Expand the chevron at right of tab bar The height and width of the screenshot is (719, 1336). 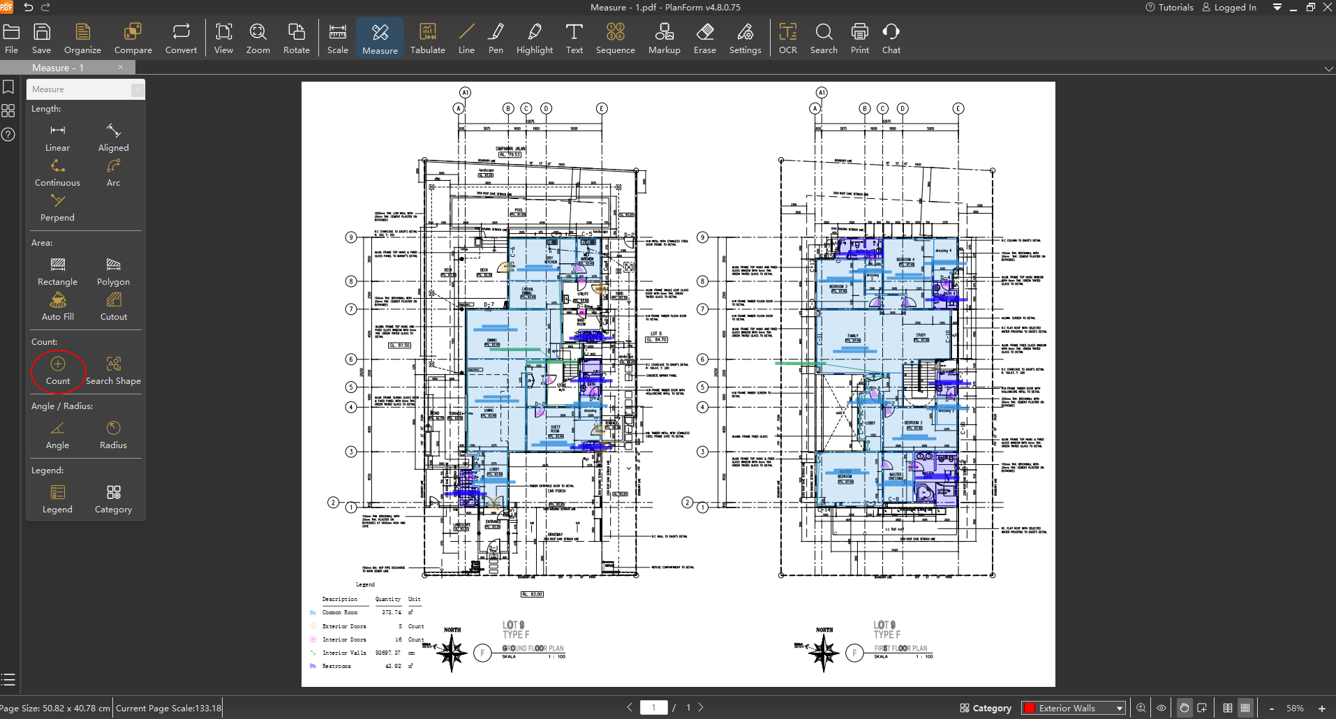coord(1328,68)
